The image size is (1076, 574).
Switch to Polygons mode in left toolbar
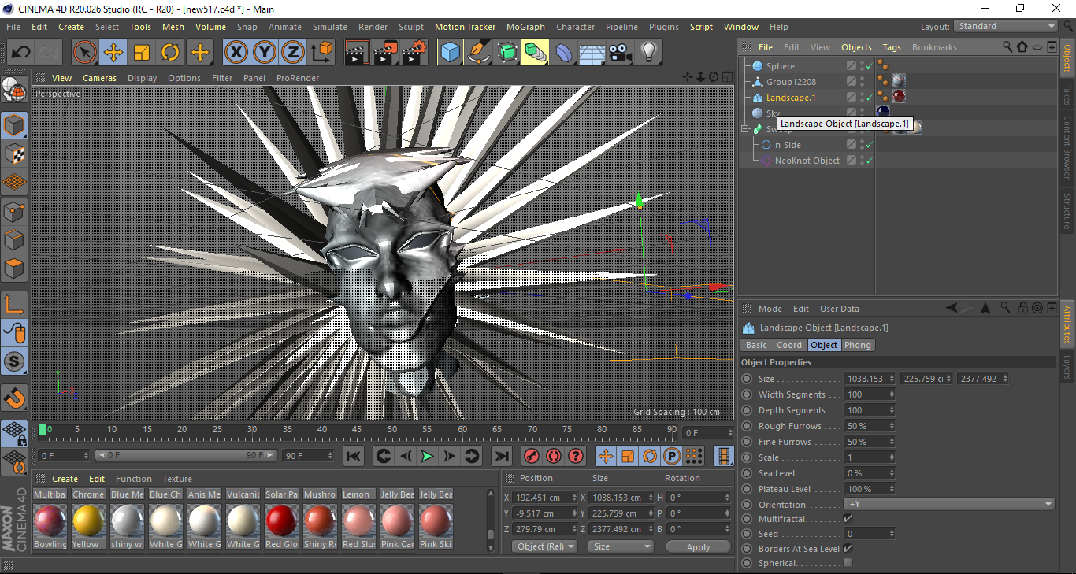(x=14, y=268)
